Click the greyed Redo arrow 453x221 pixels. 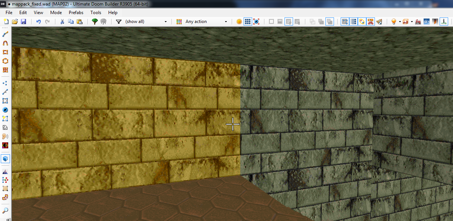click(47, 22)
